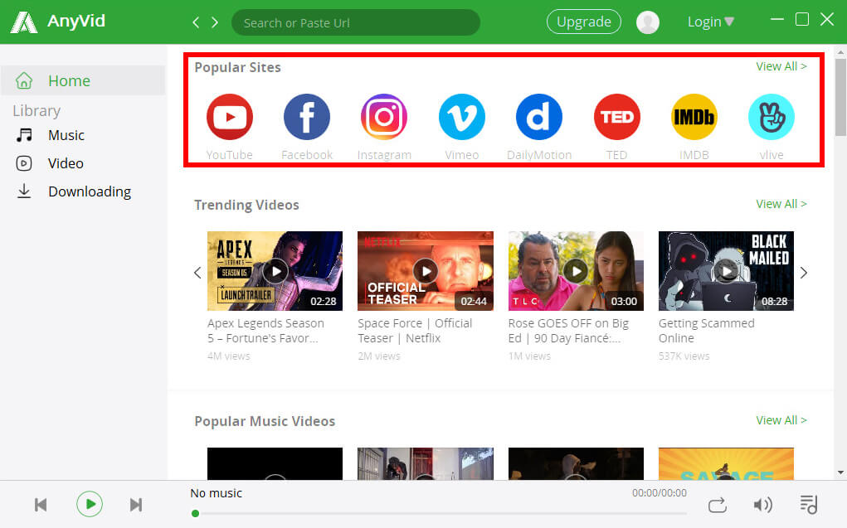Open the Facebook site icon

[307, 117]
